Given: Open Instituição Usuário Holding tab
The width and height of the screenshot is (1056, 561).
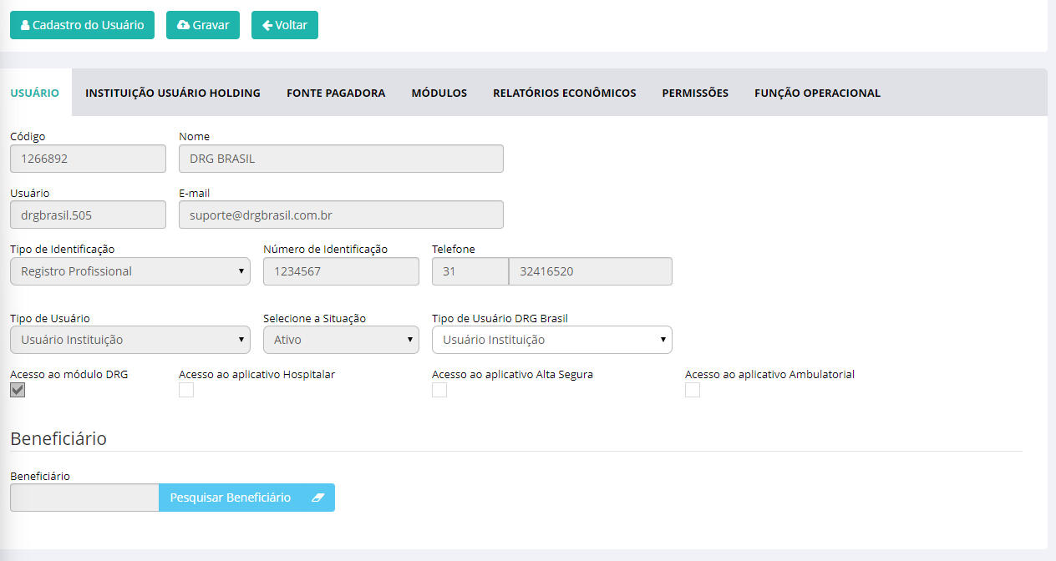Looking at the screenshot, I should (173, 93).
